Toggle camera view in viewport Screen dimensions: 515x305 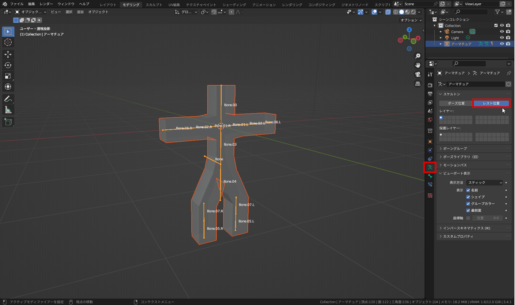[x=418, y=74]
